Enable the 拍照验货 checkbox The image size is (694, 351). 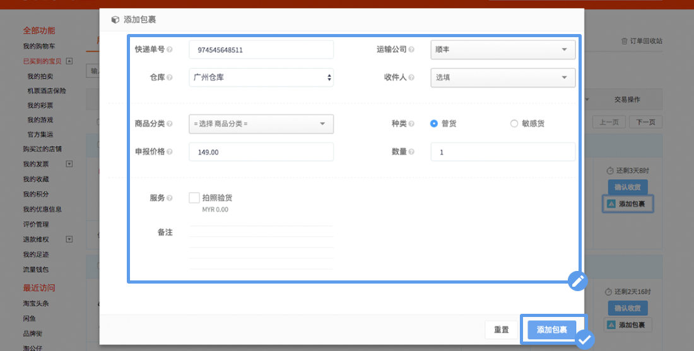tap(194, 198)
